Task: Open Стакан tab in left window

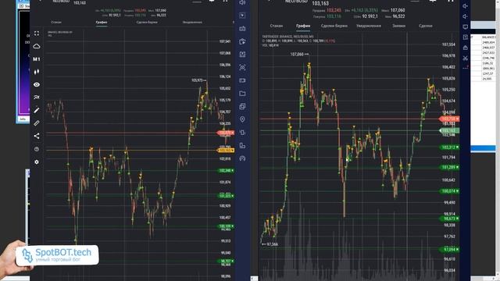Action: (56, 23)
